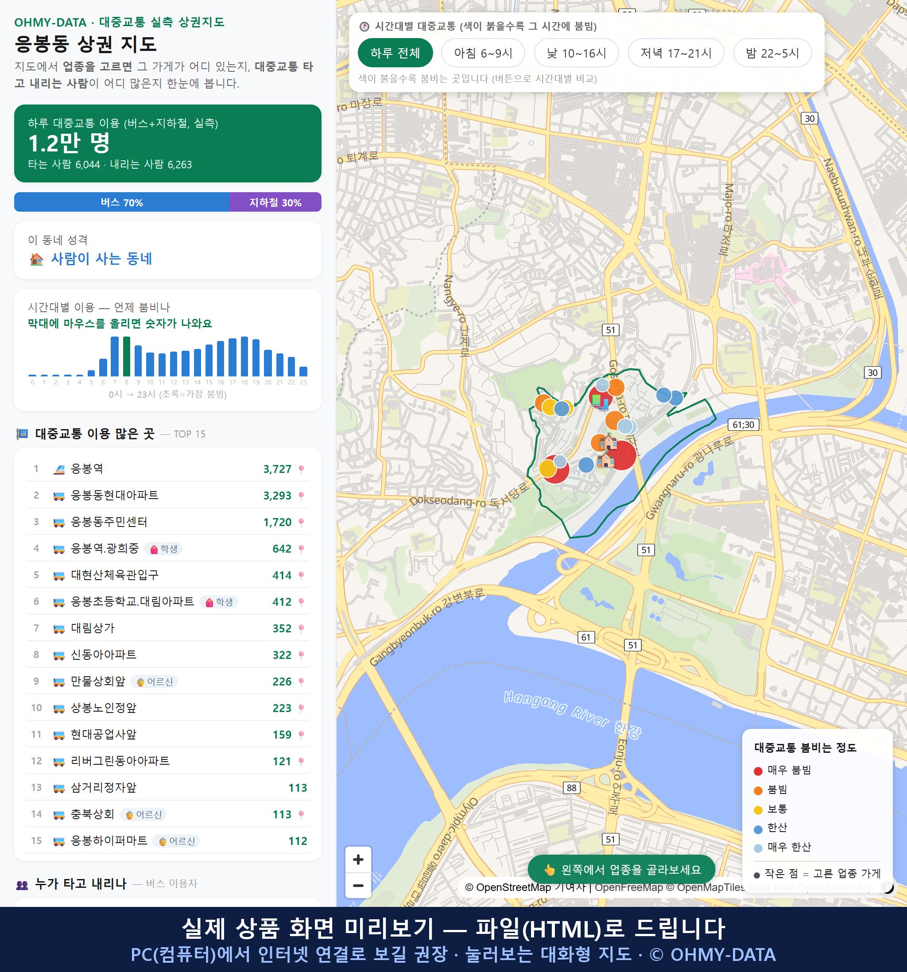
Task: Click the map pin icon for 리버그린동아아파트
Action: pos(301,761)
